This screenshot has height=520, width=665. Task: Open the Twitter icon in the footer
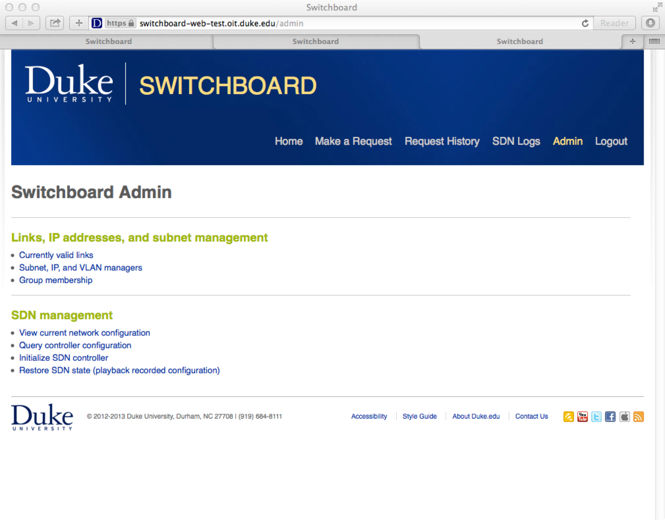click(596, 417)
